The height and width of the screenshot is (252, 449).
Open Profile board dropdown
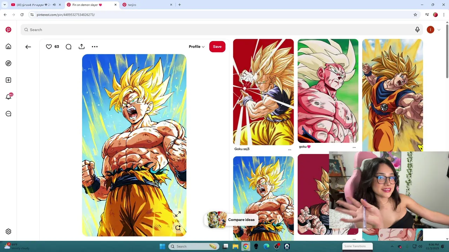pos(196,47)
